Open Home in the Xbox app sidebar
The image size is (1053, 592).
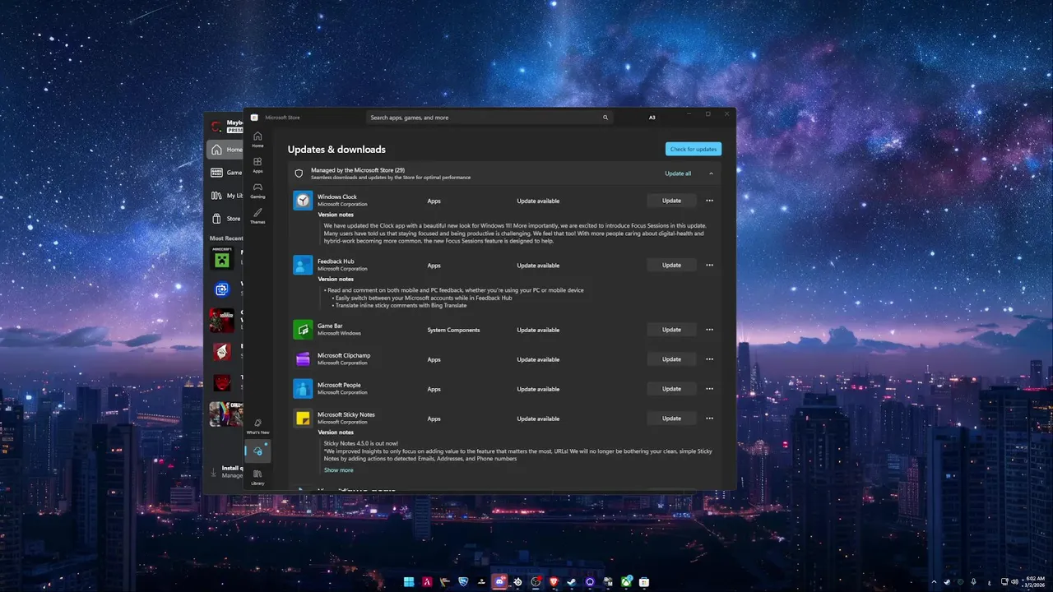pyautogui.click(x=225, y=150)
